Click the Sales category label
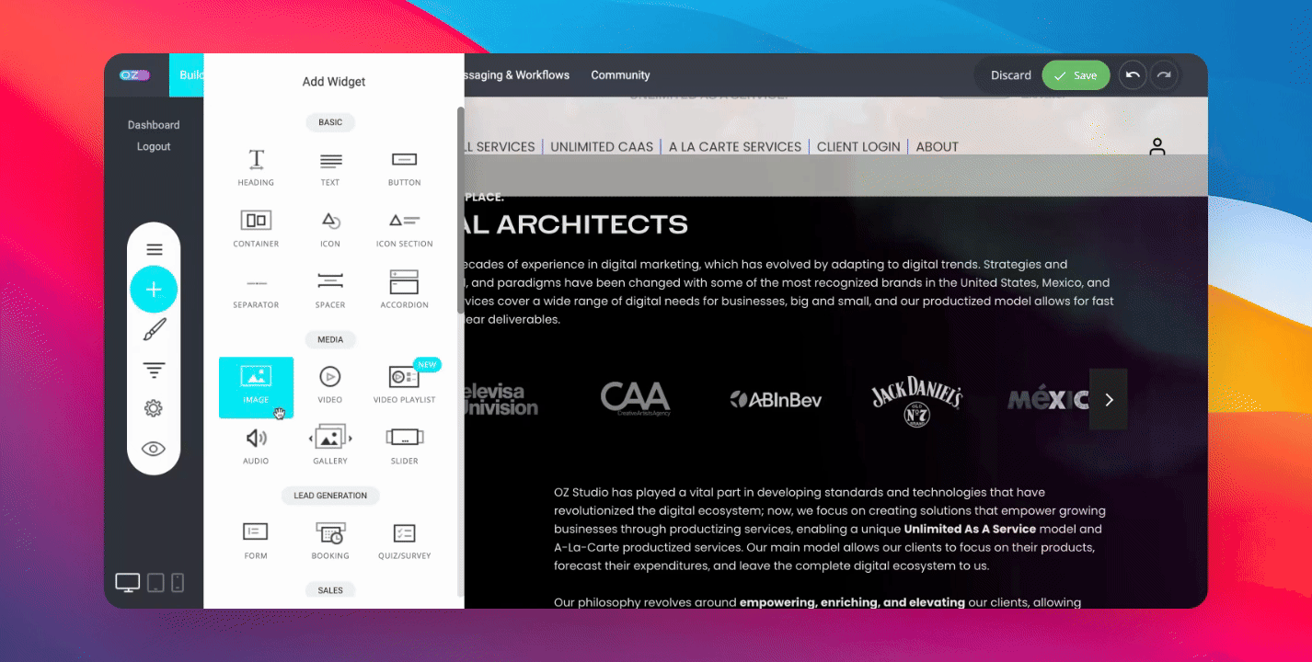Screen dimensions: 1312x662 tap(330, 590)
